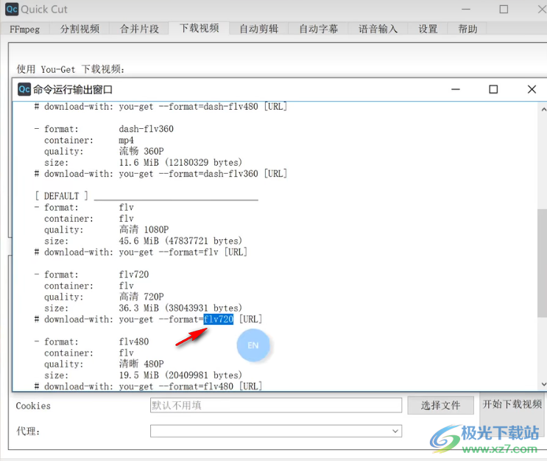This screenshot has height=461, width=547.
Task: Close the 命令运行输出窗口 window
Action: (532, 89)
